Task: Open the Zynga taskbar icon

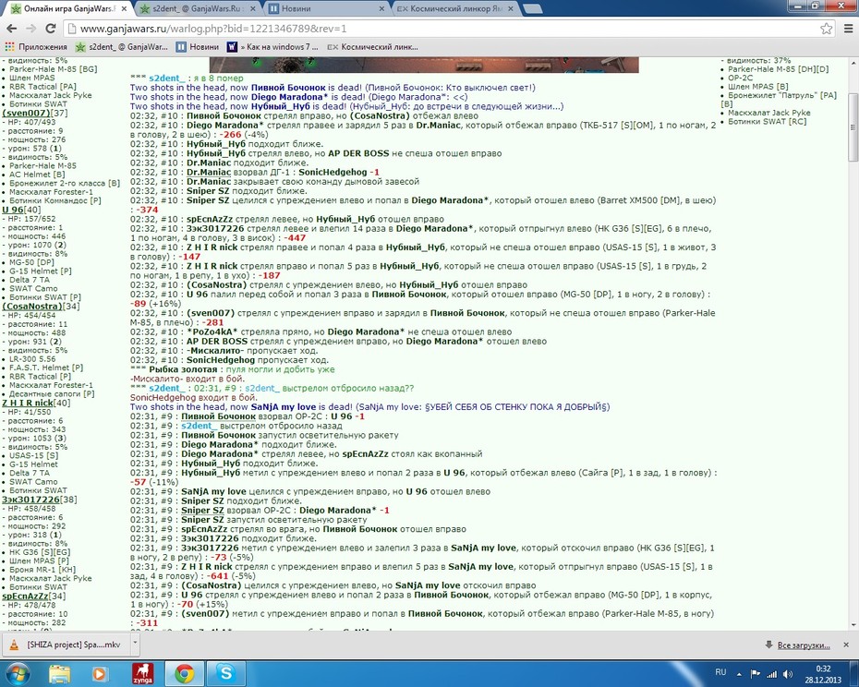Action: (x=142, y=674)
